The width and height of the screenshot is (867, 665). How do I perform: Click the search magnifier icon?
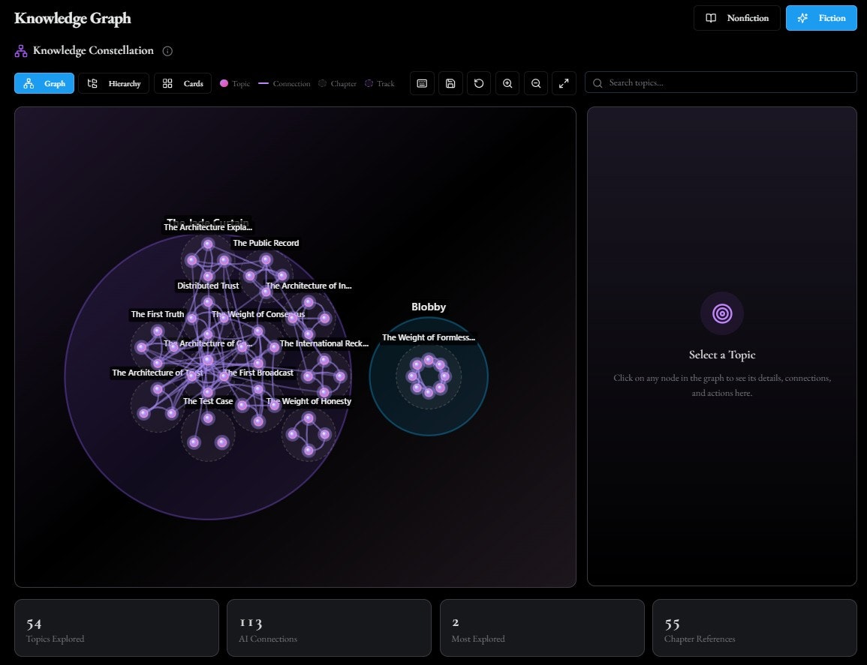(598, 83)
